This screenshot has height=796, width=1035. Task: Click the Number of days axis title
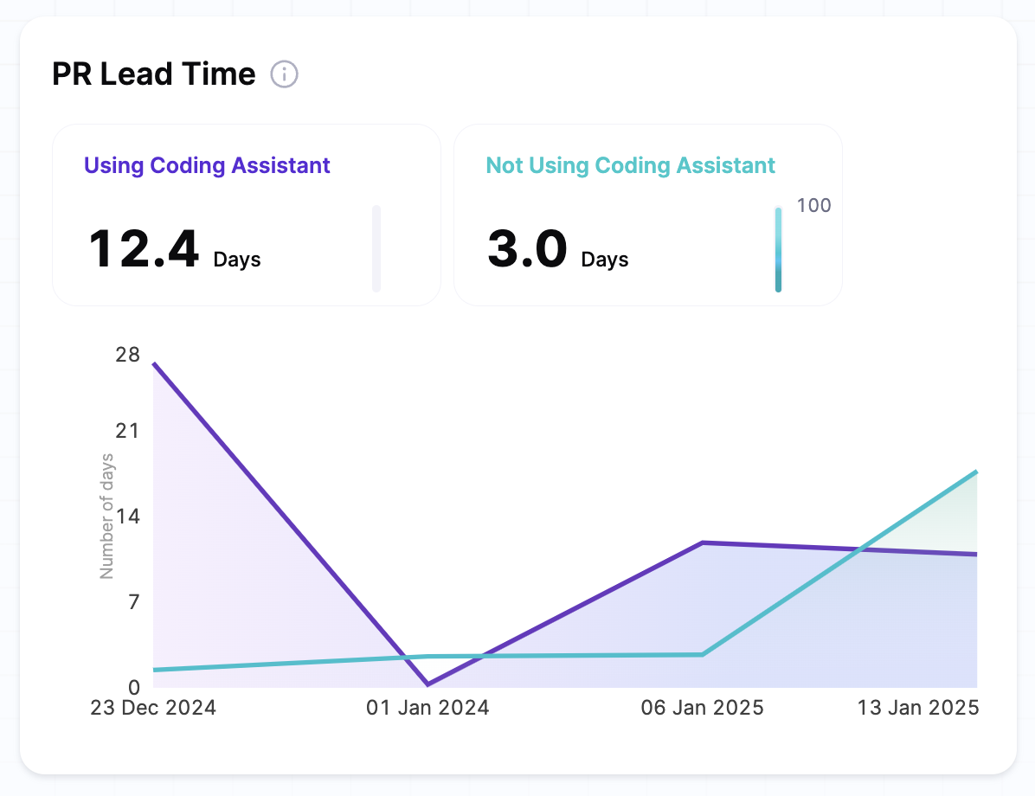(107, 516)
